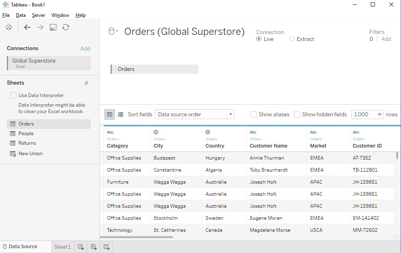
Task: Select the Orders sheet in the Sheets list
Action: pyautogui.click(x=49, y=124)
